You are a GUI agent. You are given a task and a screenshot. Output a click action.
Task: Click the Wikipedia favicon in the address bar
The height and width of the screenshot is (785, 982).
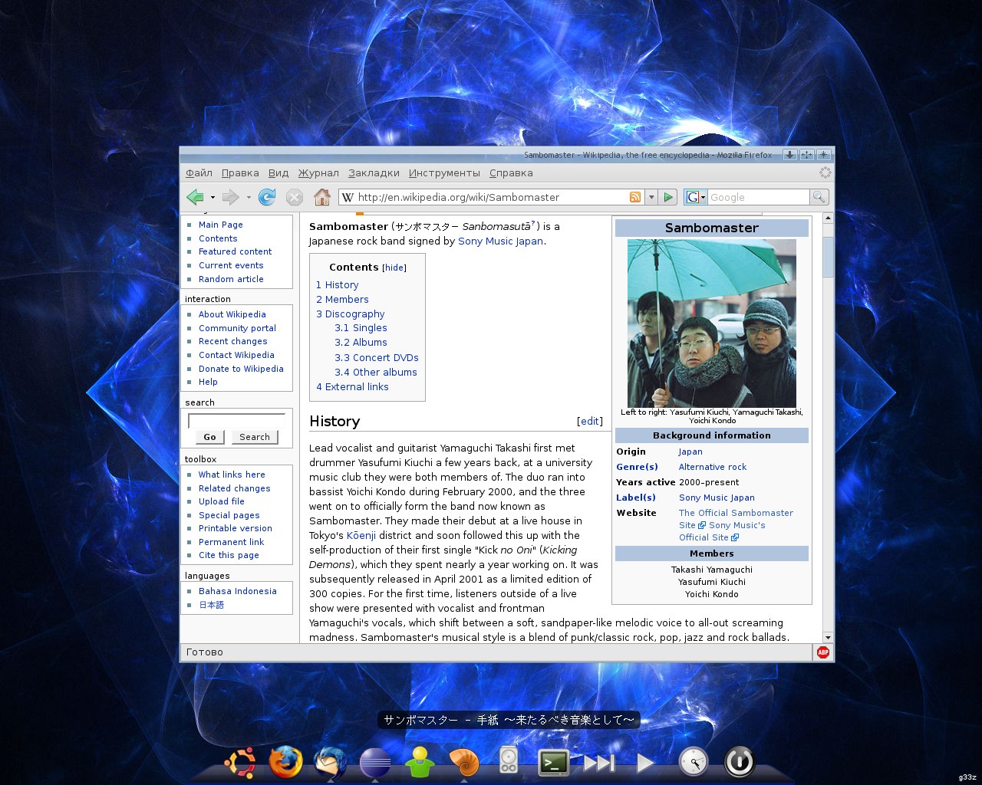[348, 197]
